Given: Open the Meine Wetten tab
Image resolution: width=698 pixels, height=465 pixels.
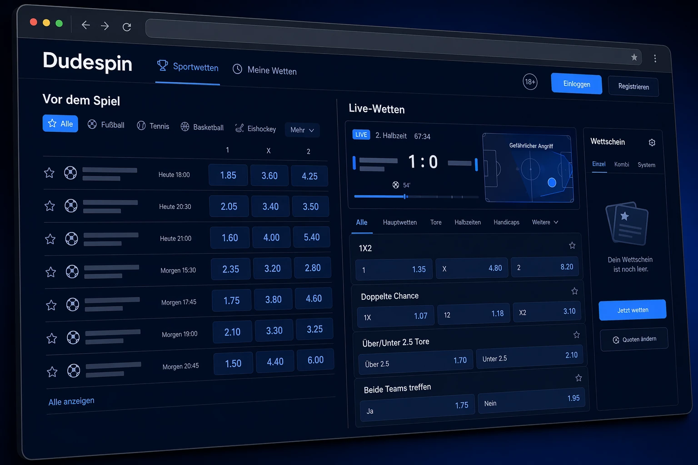Looking at the screenshot, I should (x=265, y=70).
